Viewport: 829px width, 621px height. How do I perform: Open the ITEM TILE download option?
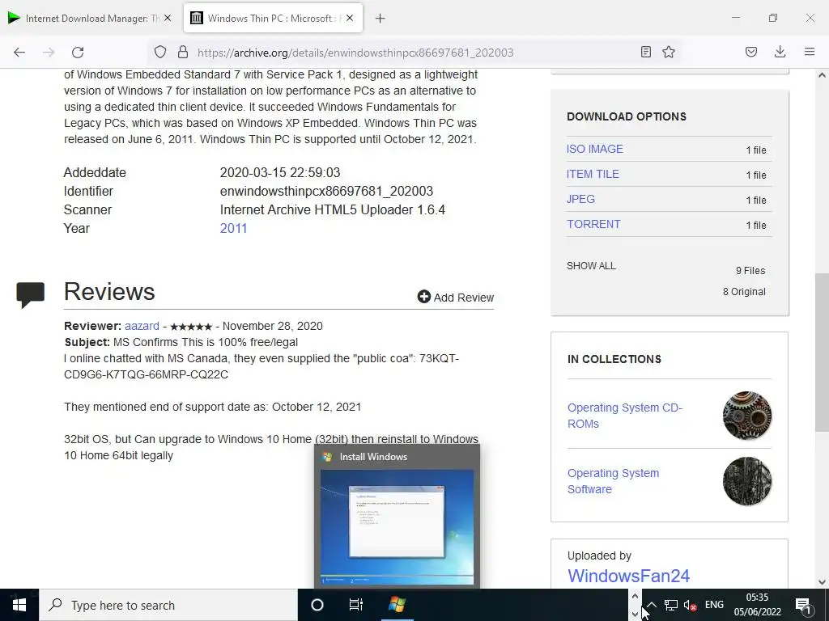(593, 174)
